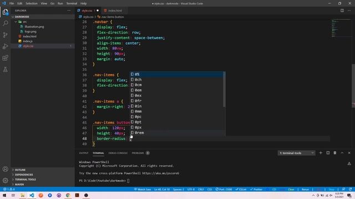Select the style.css editor tab
355x199 pixels.
coord(88,11)
